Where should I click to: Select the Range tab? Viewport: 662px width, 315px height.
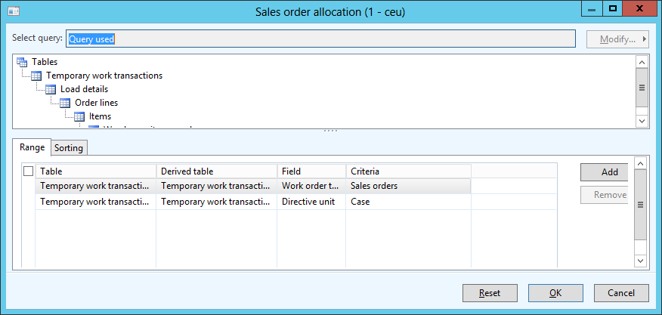coord(32,147)
